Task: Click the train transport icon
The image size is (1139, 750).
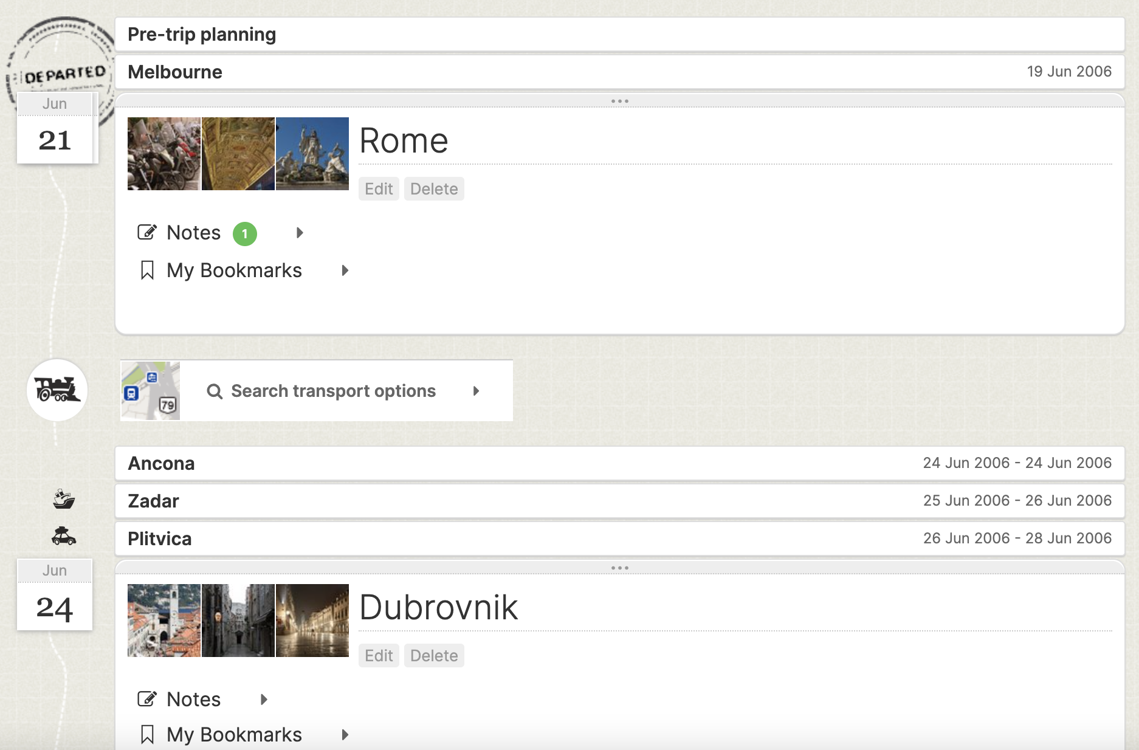Action: pyautogui.click(x=57, y=390)
